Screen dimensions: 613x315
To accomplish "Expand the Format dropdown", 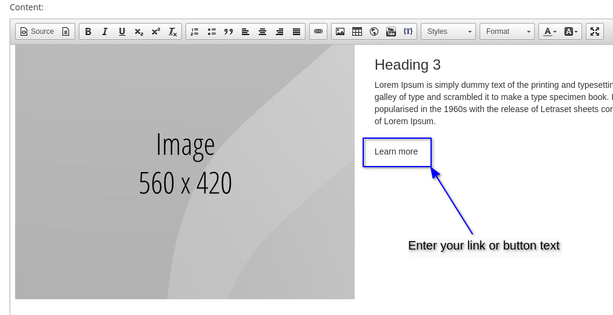I will pyautogui.click(x=507, y=31).
